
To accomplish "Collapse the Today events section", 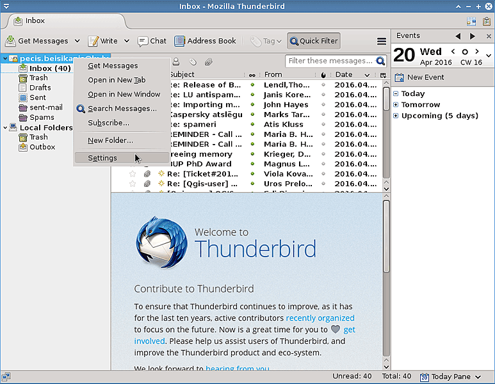I will (x=396, y=93).
